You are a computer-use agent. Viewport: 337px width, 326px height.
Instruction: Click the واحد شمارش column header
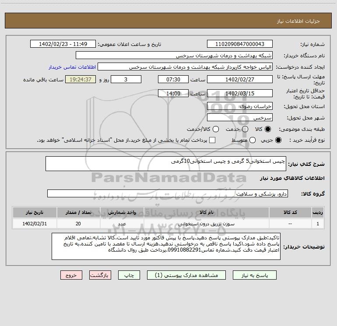coord(122,212)
